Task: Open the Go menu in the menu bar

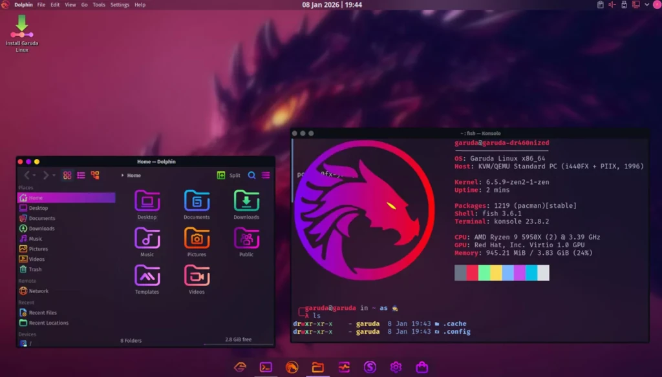Action: 84,5
